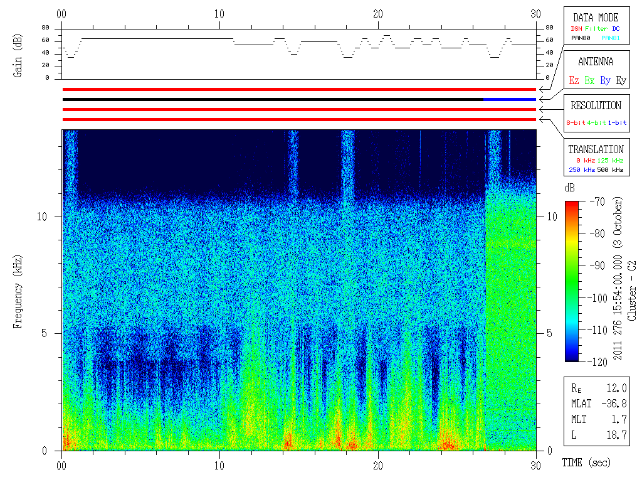
Task: Select the green 125 kHz translation label
Action: click(x=610, y=160)
